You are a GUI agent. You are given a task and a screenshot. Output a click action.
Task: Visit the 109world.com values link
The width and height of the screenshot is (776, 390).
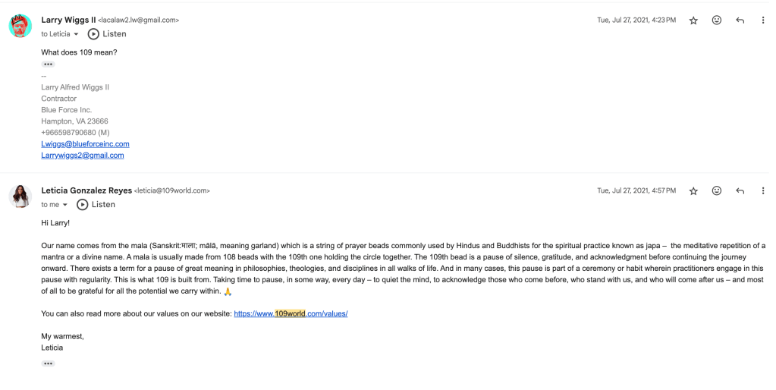click(x=291, y=313)
